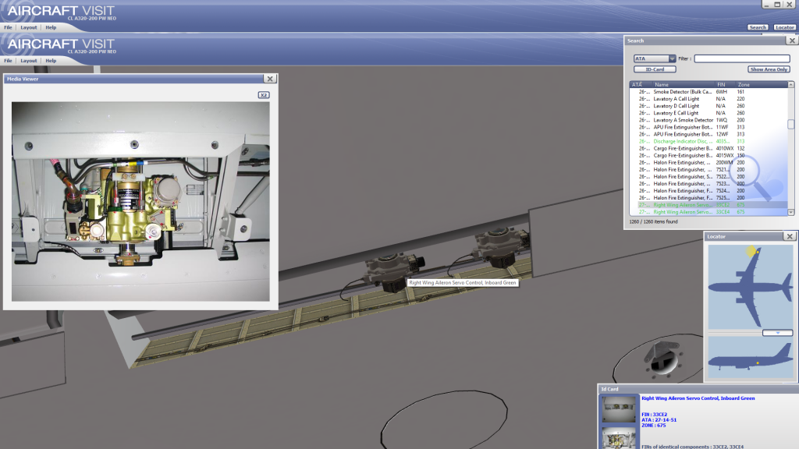Click the blue arrow button between Locator views
The image size is (799, 449).
[x=778, y=333]
